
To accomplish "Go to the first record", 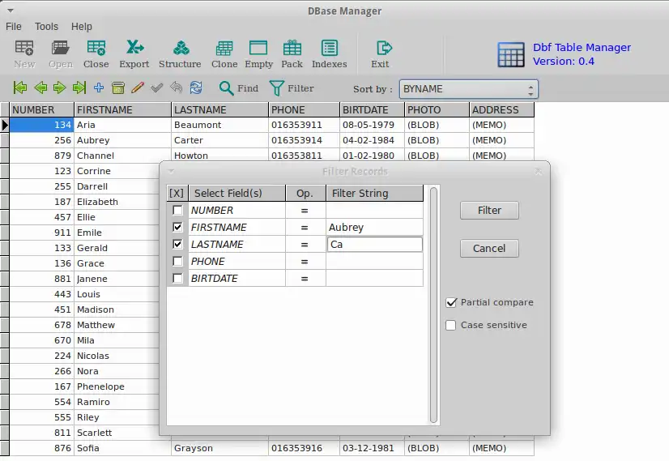I will (x=20, y=88).
